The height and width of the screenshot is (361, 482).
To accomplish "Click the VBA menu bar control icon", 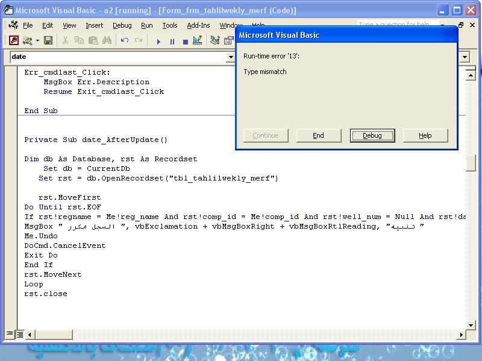I will tap(13, 25).
